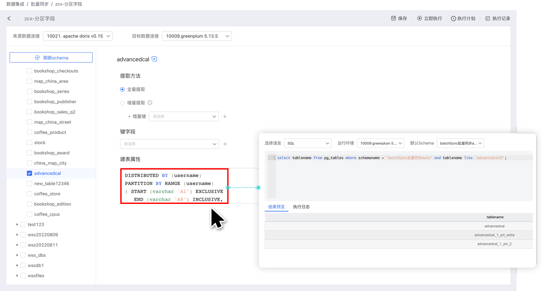The image size is (543, 291).
Task: Select bookshop_publisher in the table list
Action: pyautogui.click(x=55, y=102)
